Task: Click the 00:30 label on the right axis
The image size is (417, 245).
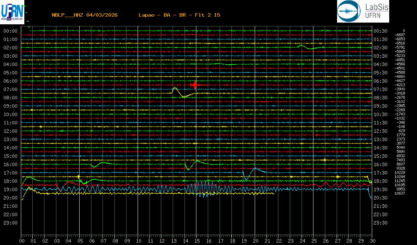Action: pos(381,31)
